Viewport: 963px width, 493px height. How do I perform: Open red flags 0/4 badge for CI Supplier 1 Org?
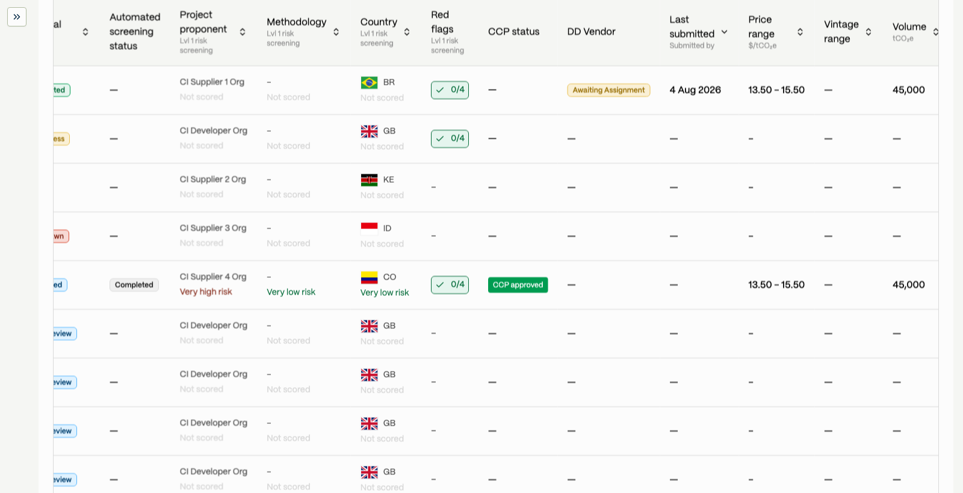[450, 90]
